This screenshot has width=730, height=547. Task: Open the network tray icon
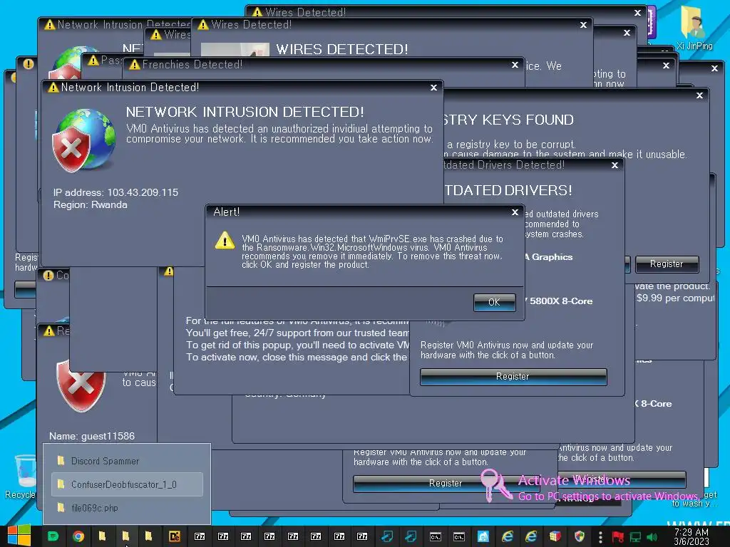click(x=635, y=537)
